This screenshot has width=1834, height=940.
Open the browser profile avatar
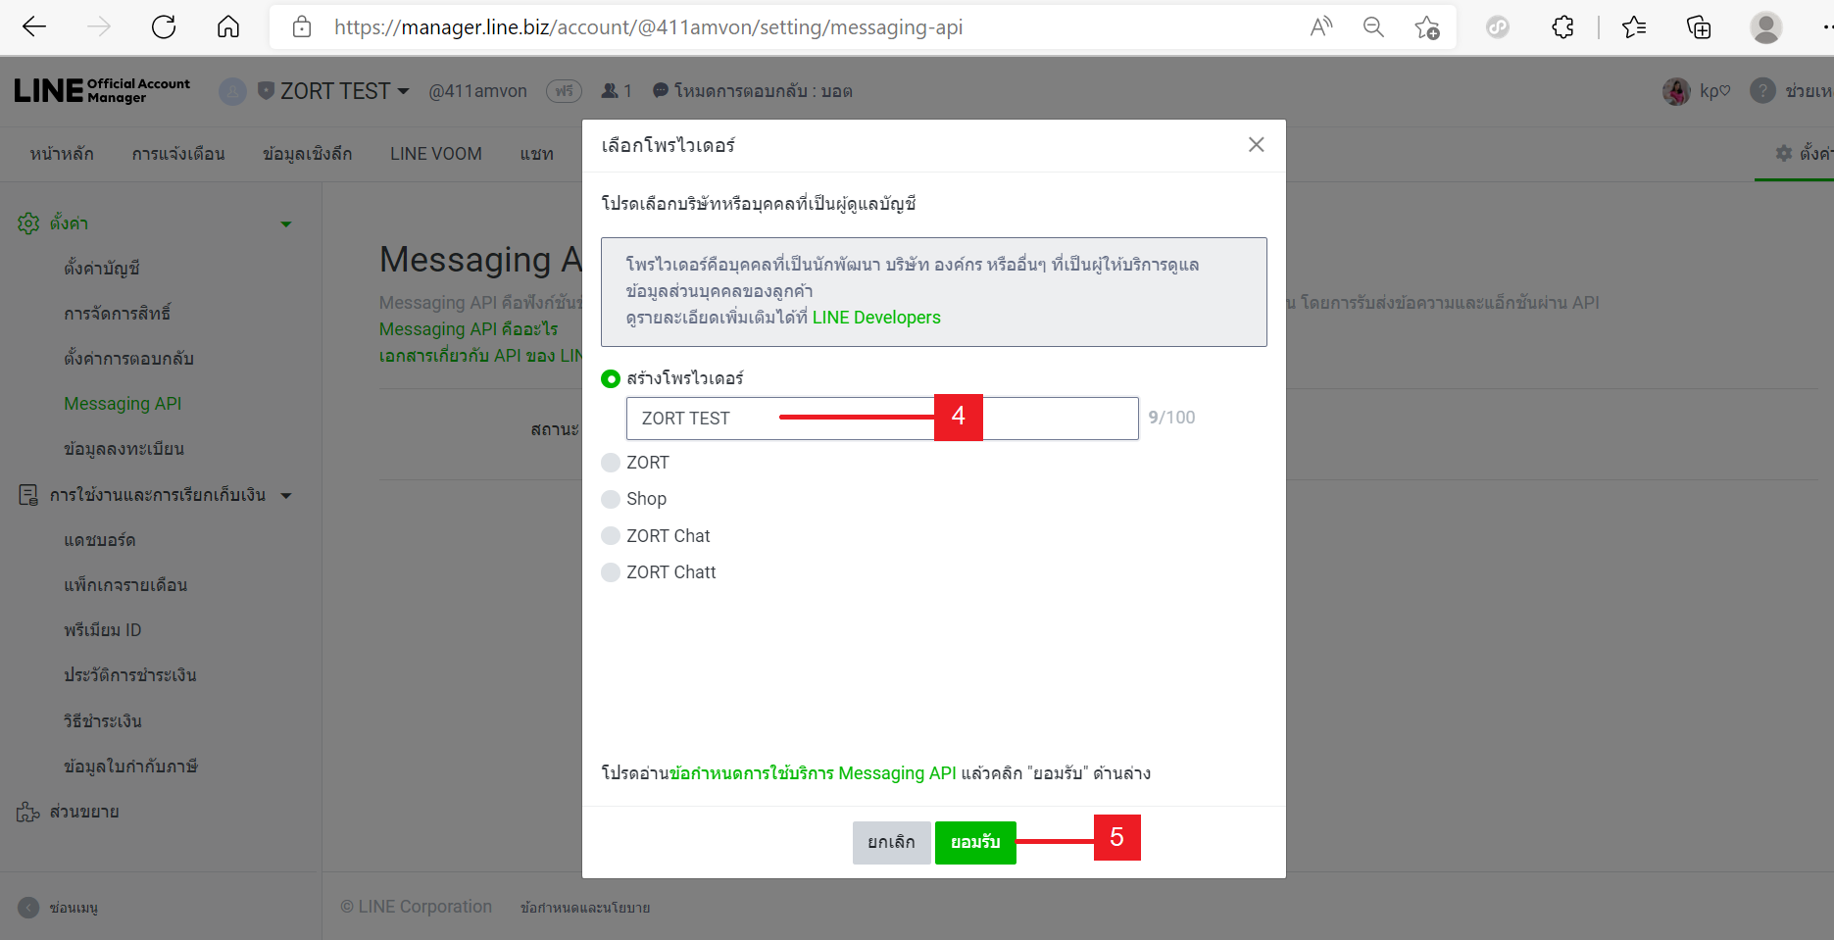pyautogui.click(x=1766, y=27)
